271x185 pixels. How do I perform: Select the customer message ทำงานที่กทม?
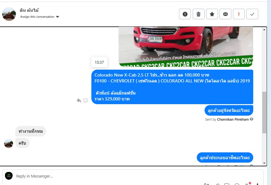[x=31, y=131]
